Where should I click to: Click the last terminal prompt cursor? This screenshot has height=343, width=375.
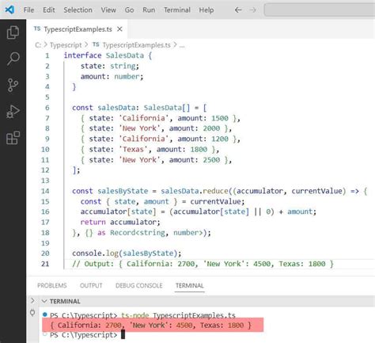123,335
